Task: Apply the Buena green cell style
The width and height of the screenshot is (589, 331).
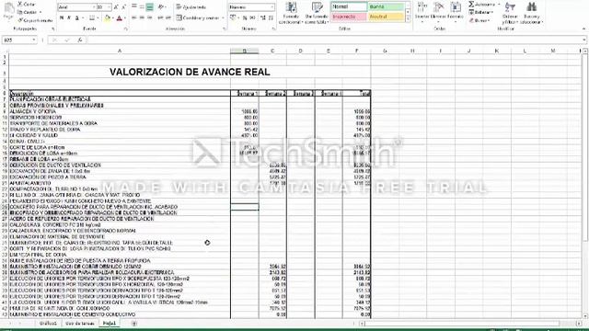Action: (387, 6)
